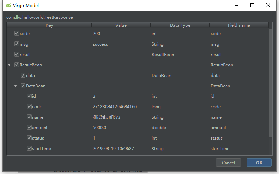This screenshot has width=279, height=174.
Task: Close the Virgo Model dialog
Action: pyautogui.click(x=268, y=5)
